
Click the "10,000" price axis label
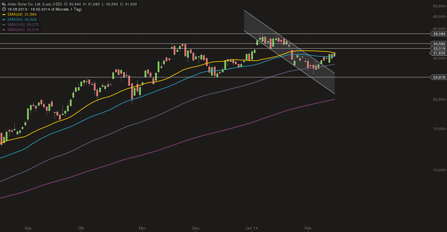440,170
